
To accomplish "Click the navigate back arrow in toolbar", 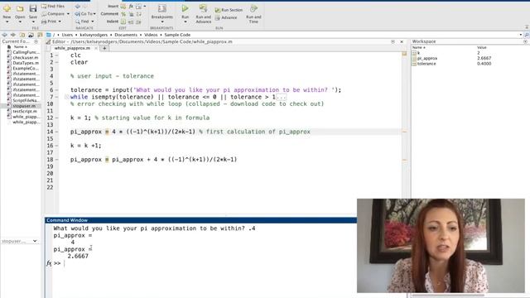I will point(77,6).
